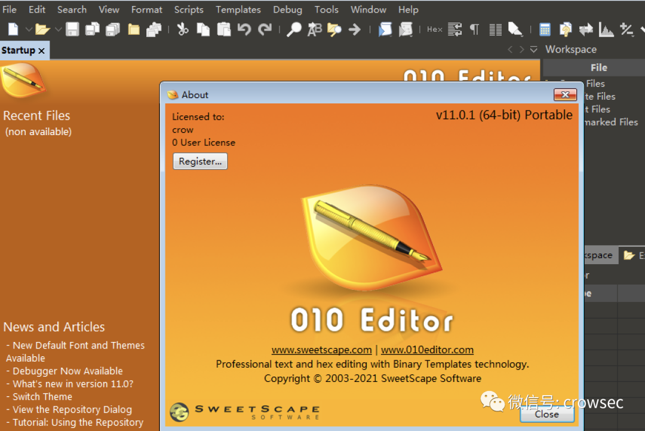The height and width of the screenshot is (431, 645).
Task: Close the About dialog with red X
Action: click(x=565, y=94)
